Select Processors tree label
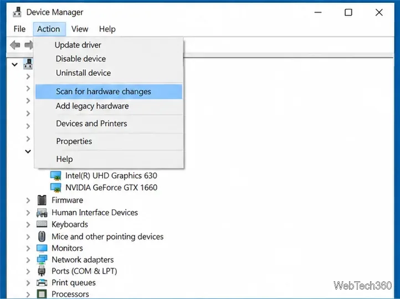 70,294
